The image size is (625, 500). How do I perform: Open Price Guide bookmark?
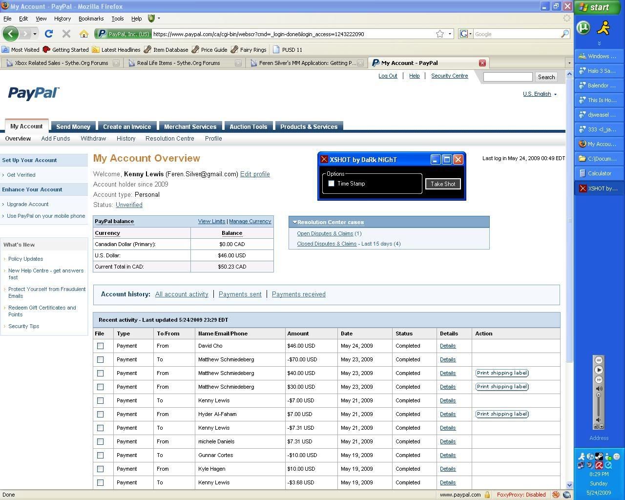[x=209, y=49]
